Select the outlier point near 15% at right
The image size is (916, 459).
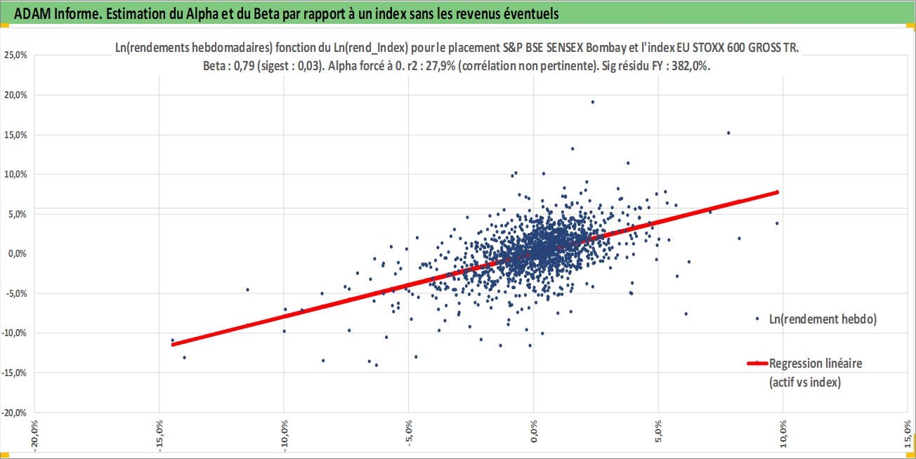tap(728, 133)
